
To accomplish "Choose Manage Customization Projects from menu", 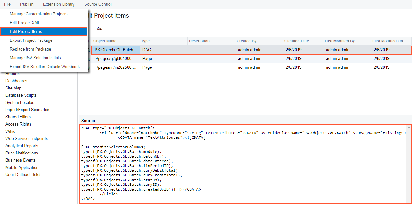I will (38, 14).
